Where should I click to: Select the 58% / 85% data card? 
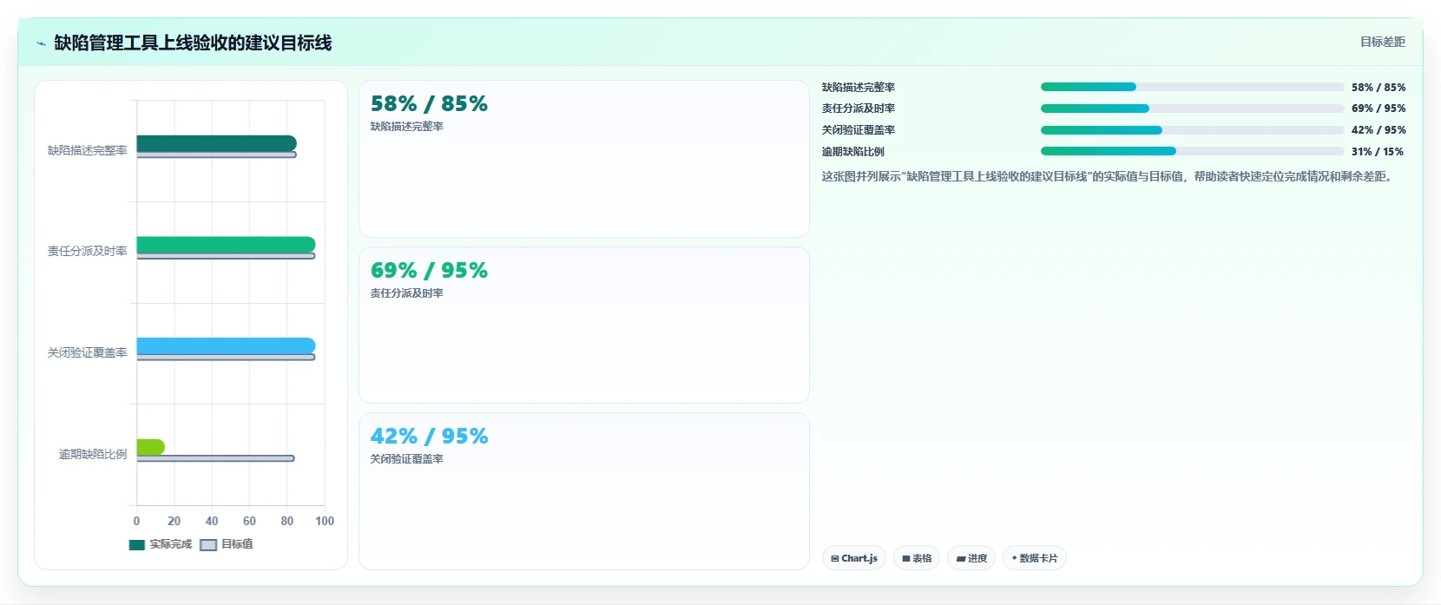point(584,159)
